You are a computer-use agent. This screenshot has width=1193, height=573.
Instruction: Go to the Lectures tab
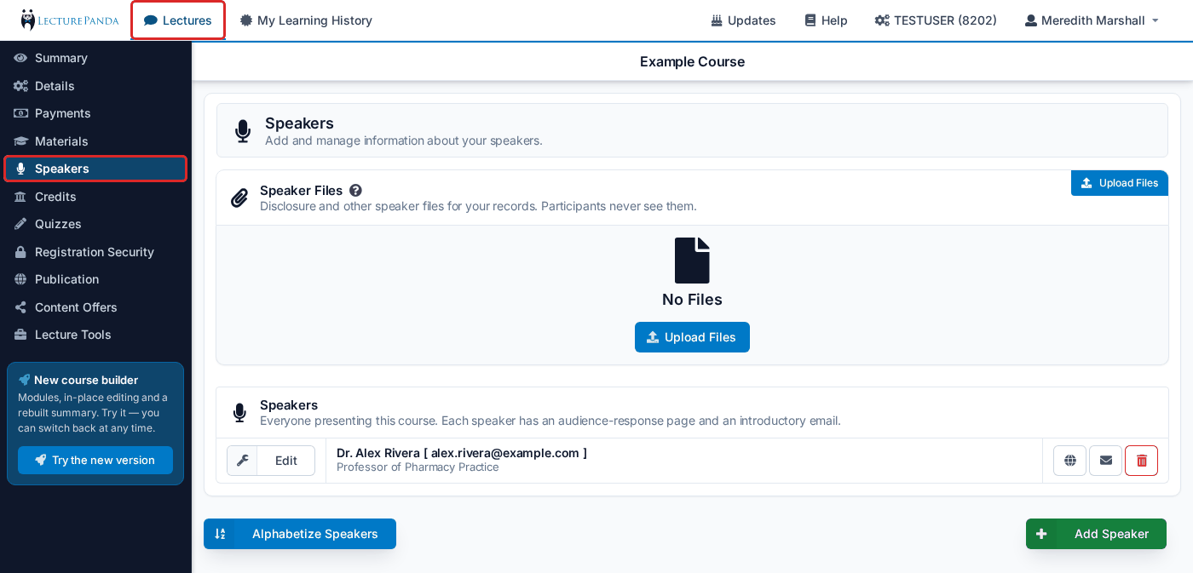(178, 20)
